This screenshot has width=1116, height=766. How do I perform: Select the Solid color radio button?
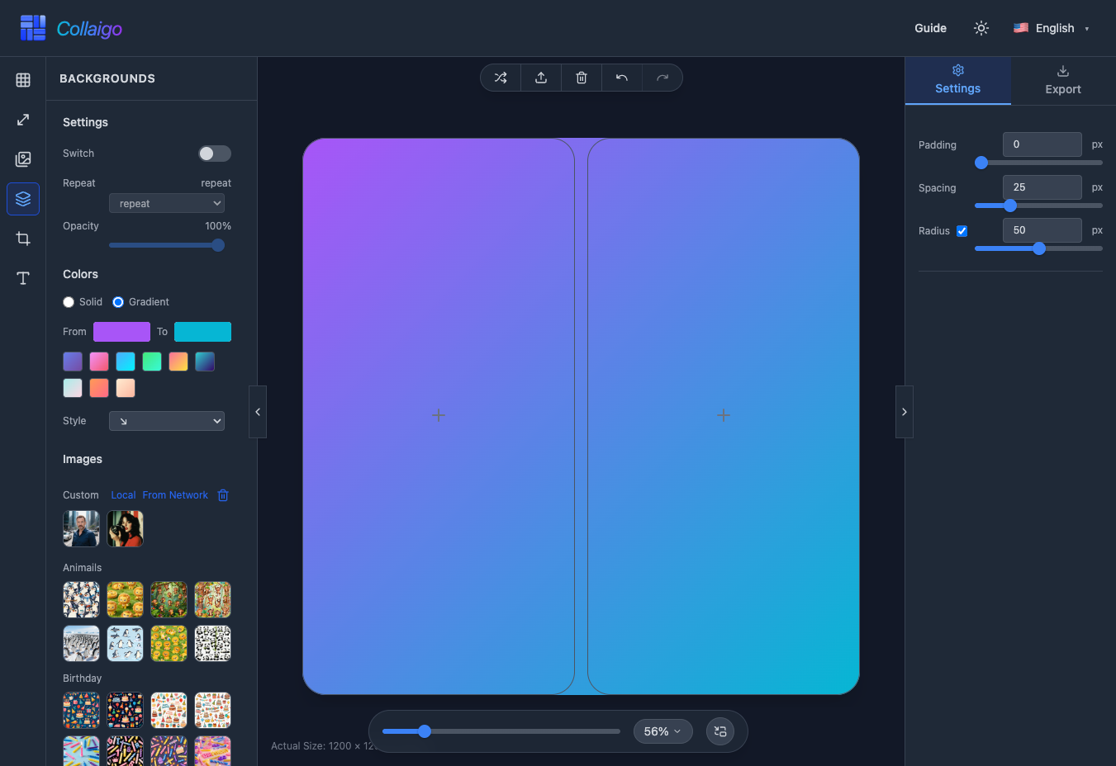pyautogui.click(x=69, y=302)
